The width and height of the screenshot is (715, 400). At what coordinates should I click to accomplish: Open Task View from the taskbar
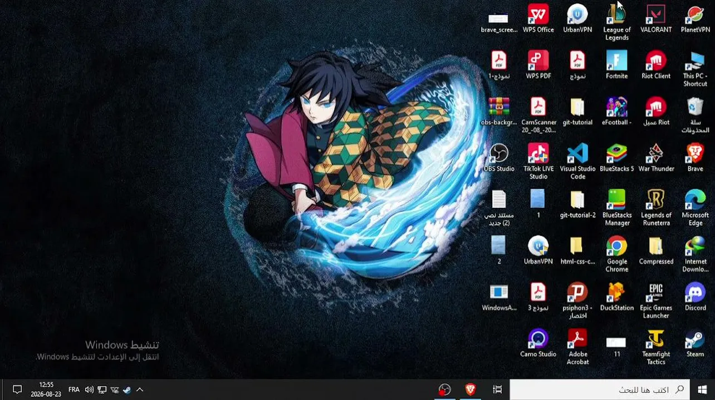click(497, 389)
